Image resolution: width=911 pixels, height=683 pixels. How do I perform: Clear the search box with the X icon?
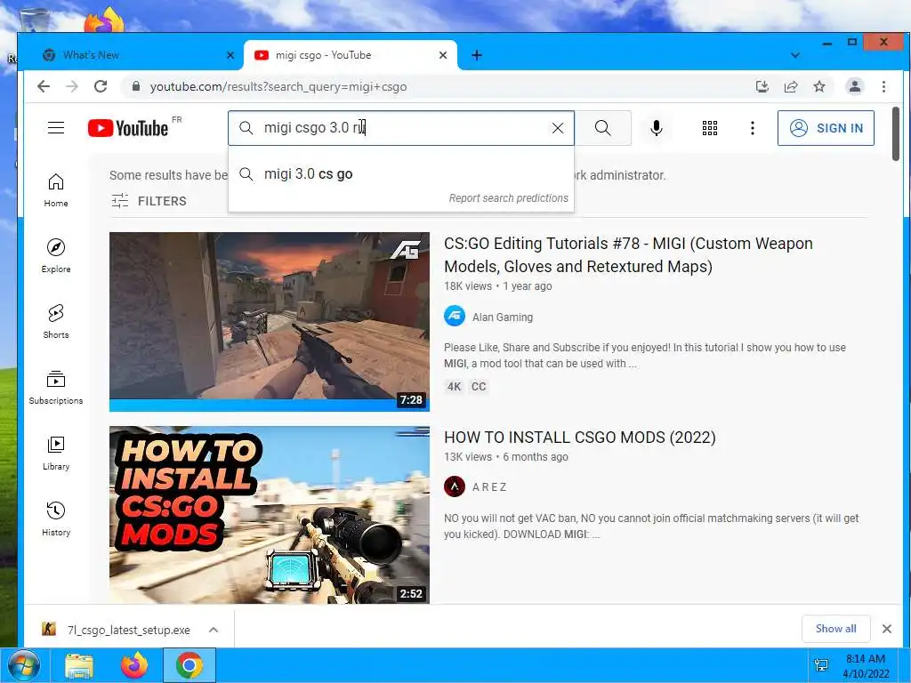[x=557, y=128]
